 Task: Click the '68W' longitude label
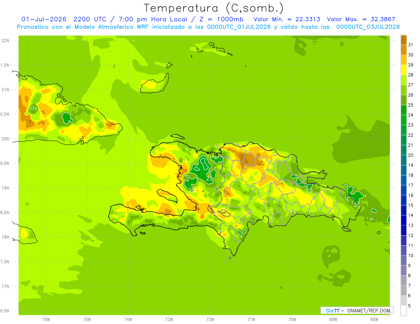point(374,319)
